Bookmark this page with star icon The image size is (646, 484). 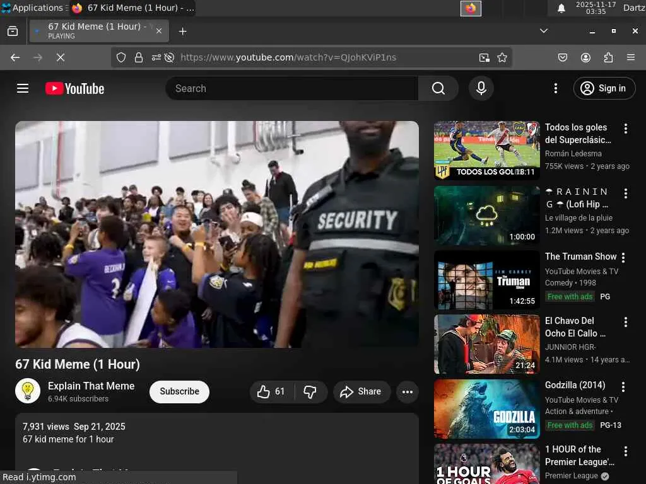502,57
